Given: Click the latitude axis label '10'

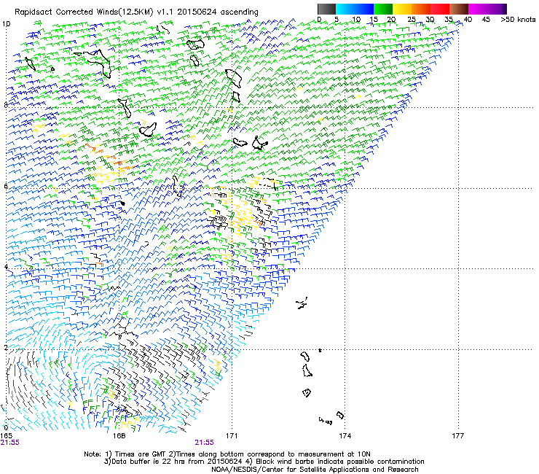Looking at the screenshot, I should [x=6, y=24].
